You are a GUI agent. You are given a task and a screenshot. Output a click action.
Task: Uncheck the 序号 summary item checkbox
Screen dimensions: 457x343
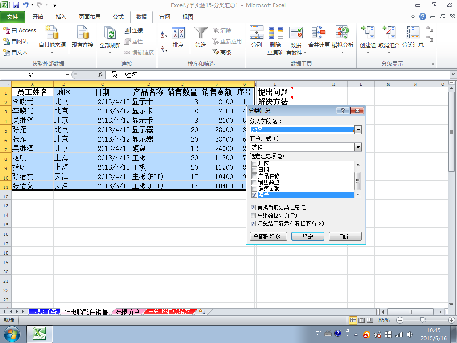[254, 195]
